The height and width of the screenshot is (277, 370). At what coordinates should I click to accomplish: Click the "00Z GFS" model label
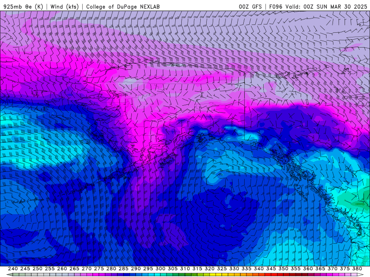[250, 6]
